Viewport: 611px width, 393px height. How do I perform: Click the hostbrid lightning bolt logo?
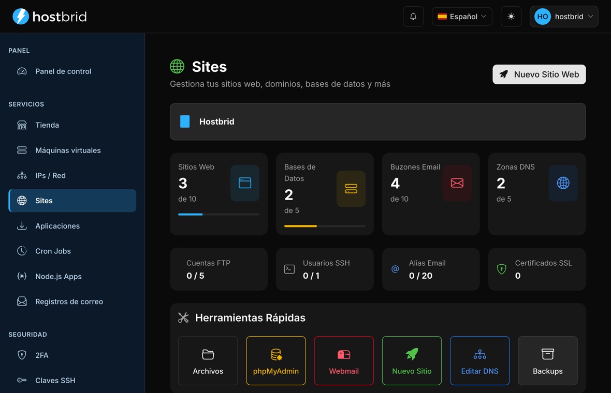21,17
